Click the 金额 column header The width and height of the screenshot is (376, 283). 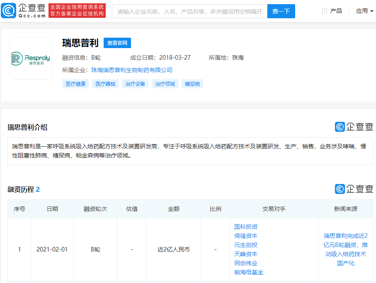[x=174, y=209]
